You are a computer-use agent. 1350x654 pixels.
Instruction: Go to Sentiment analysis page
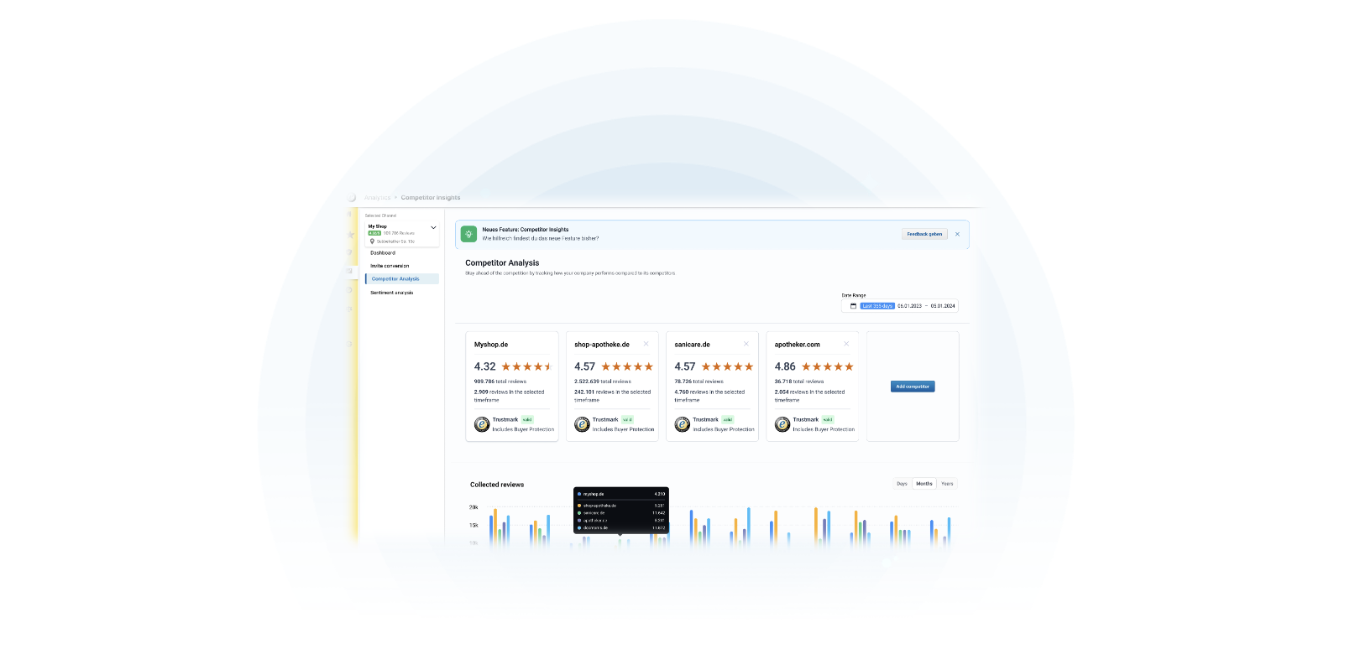pos(392,293)
